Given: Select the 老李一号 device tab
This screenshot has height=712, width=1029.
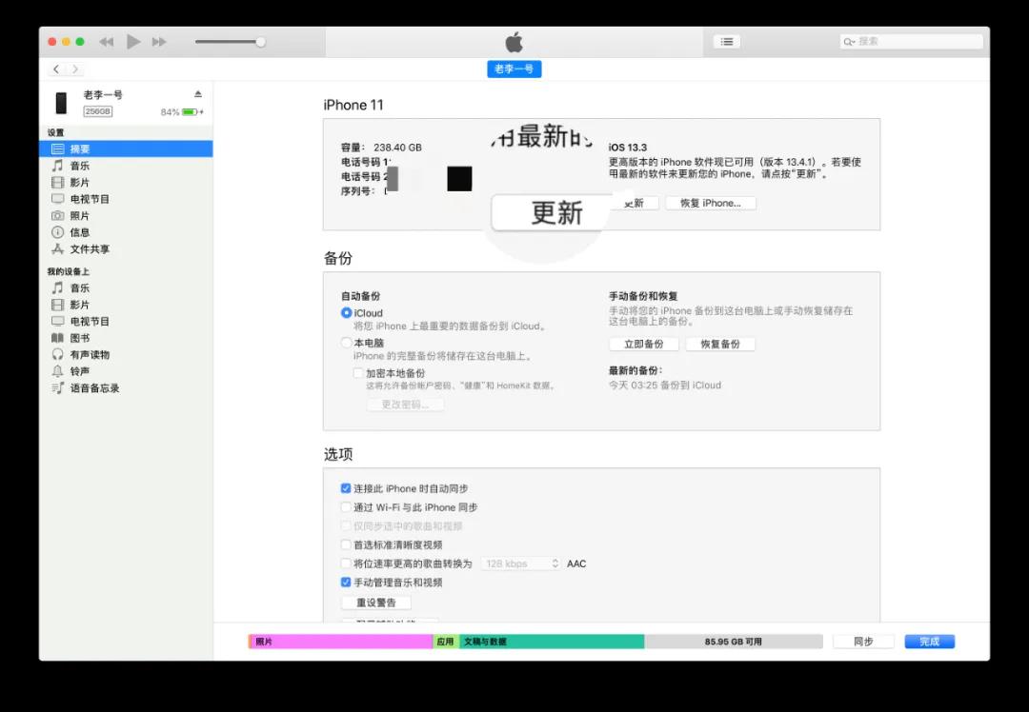Looking at the screenshot, I should [514, 69].
